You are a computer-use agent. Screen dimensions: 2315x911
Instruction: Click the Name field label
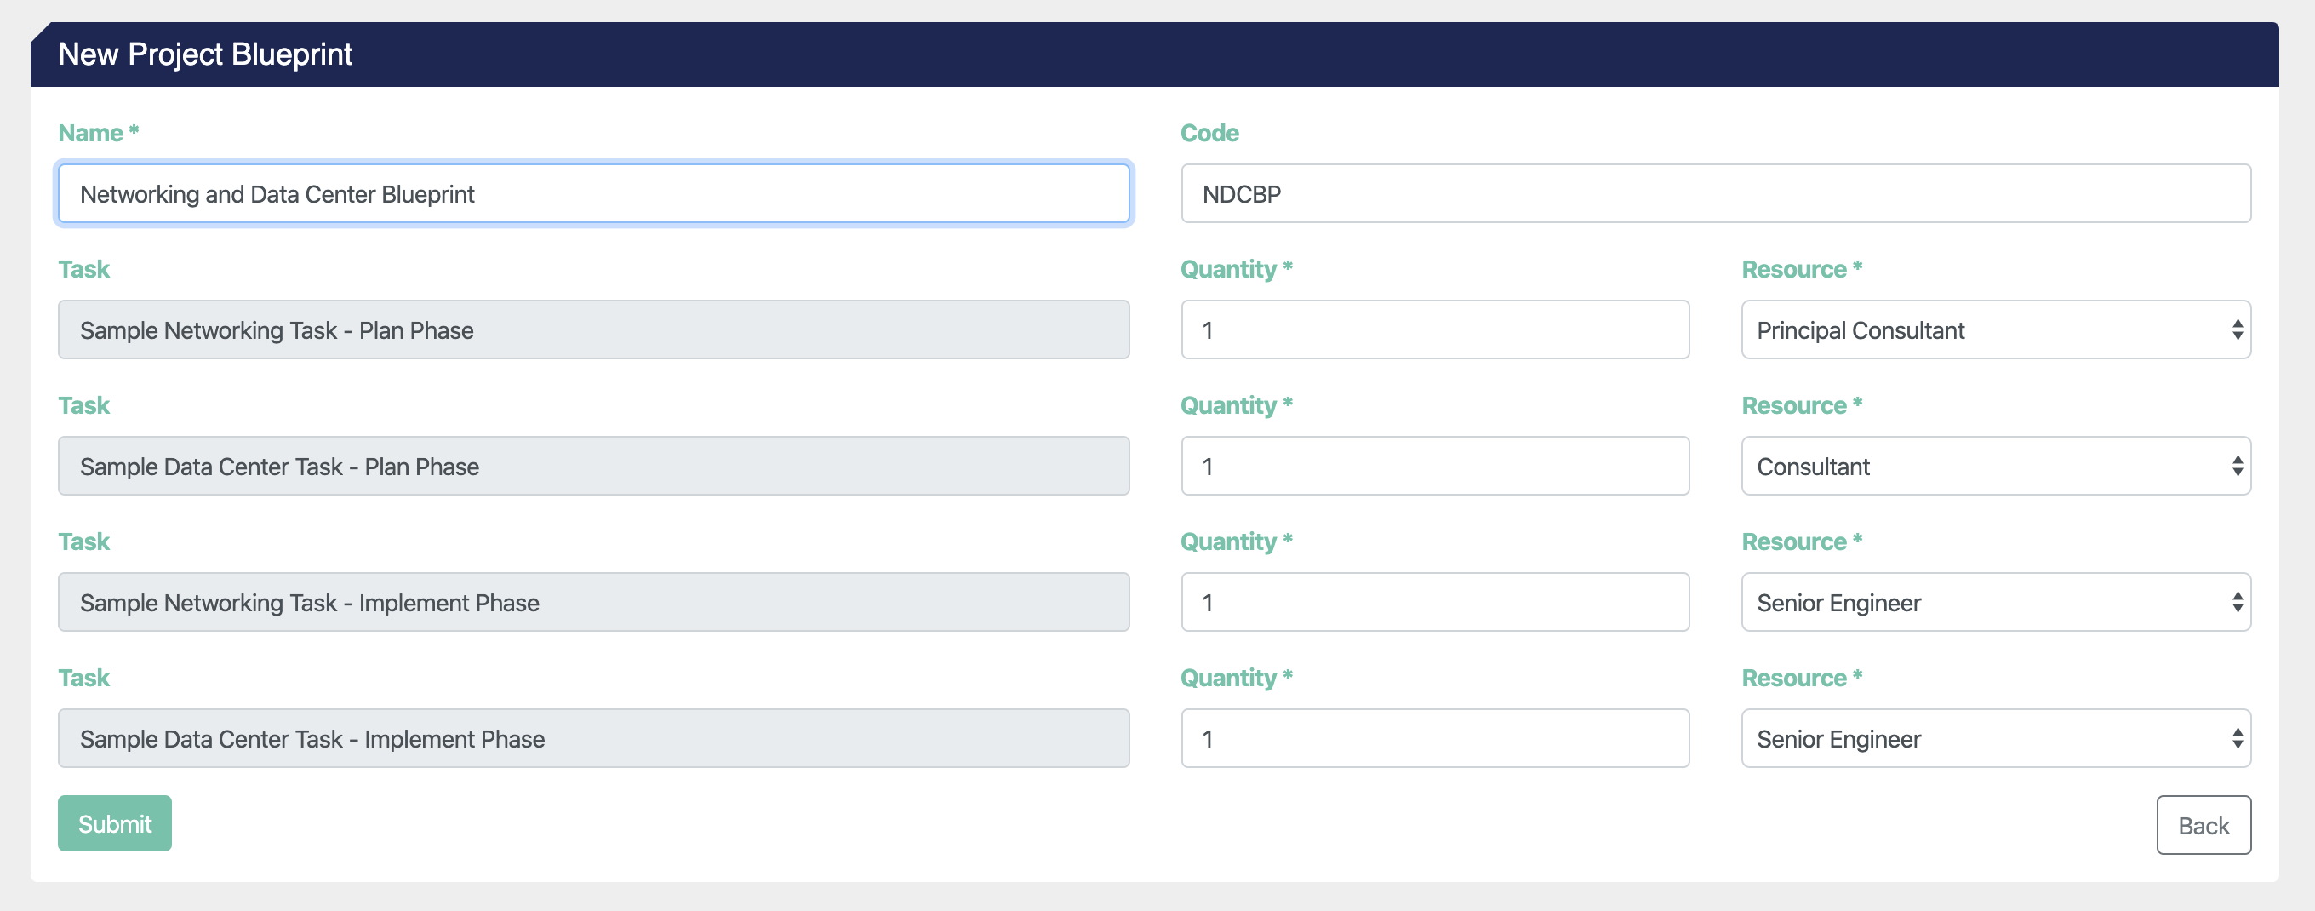(98, 133)
